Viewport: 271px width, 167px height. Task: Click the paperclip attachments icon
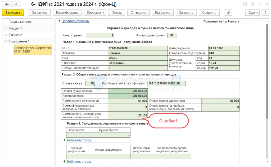[228, 12]
